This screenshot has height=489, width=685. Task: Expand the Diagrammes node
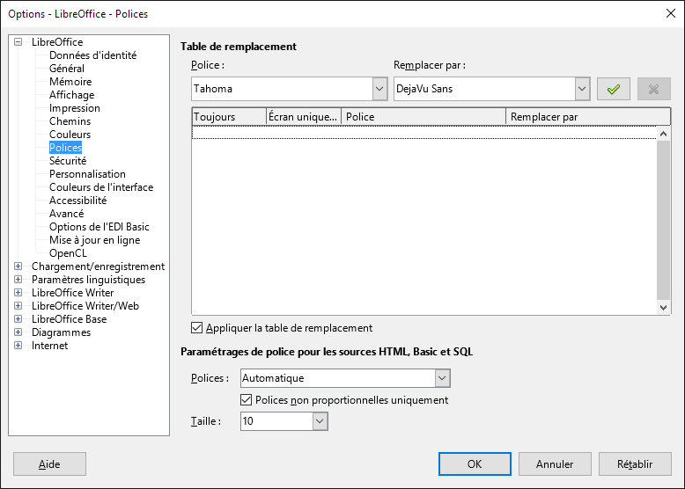coord(18,332)
